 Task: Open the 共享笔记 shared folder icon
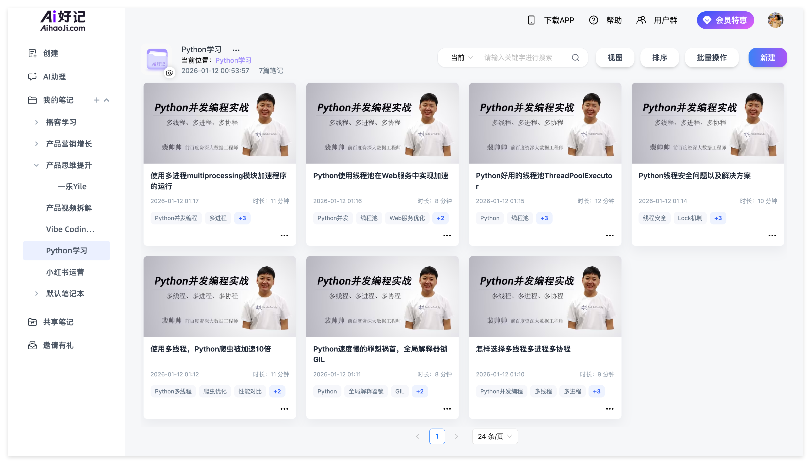[x=32, y=322]
